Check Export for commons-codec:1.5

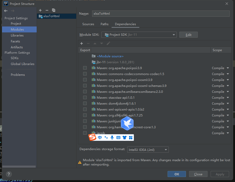pos(85,74)
